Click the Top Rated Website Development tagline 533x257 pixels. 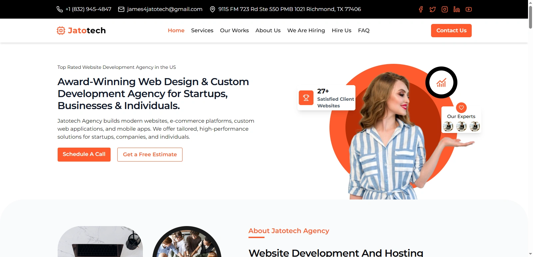coord(117,67)
